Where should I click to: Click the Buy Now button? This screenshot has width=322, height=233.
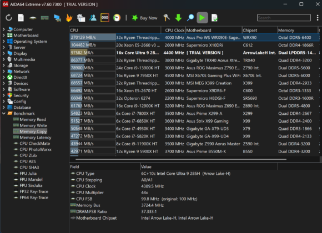point(145,18)
